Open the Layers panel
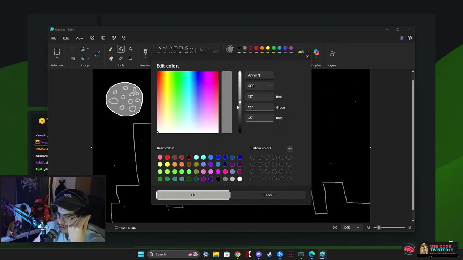463x260 pixels. (x=332, y=54)
